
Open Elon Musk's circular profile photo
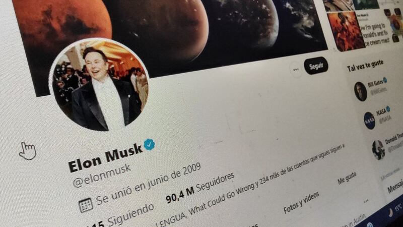click(99, 85)
